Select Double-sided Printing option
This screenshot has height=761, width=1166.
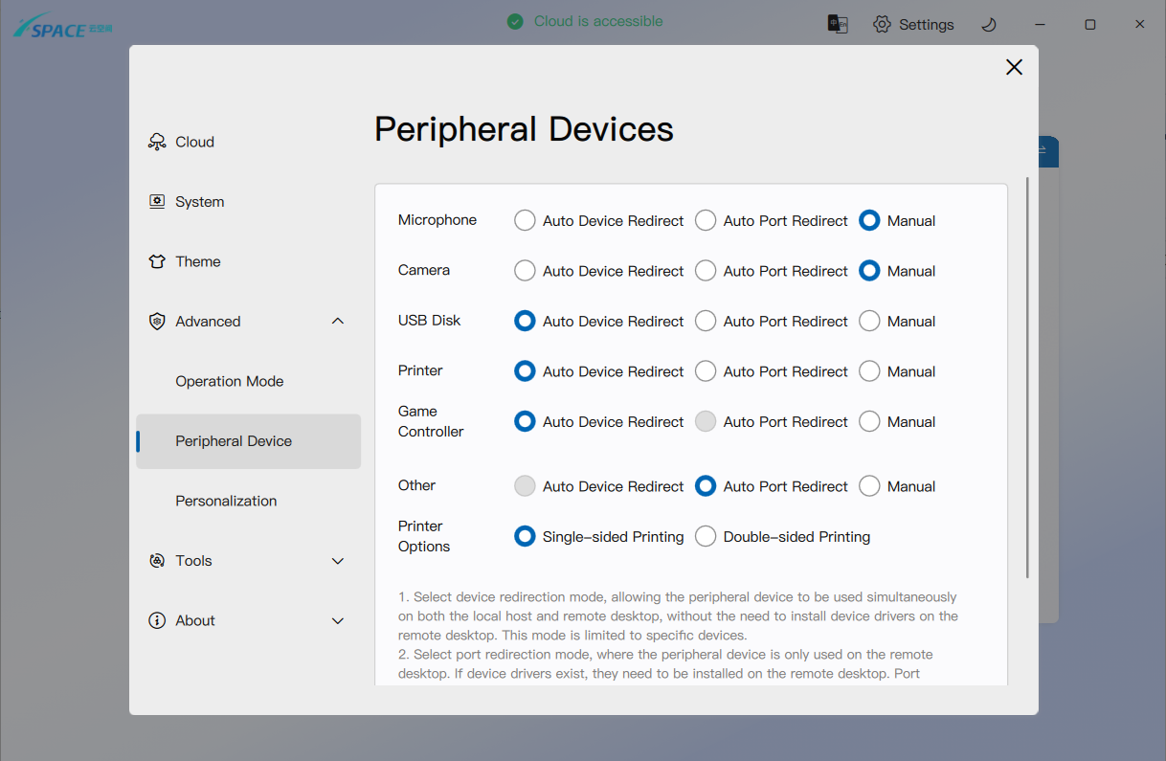coord(706,537)
